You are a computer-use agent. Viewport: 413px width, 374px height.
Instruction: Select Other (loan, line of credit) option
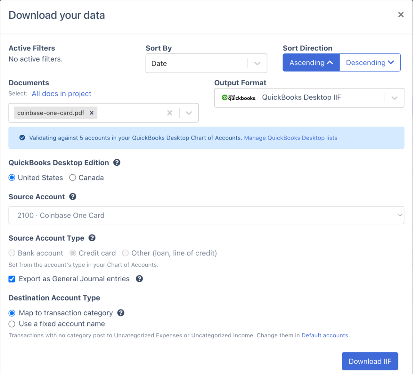point(125,253)
